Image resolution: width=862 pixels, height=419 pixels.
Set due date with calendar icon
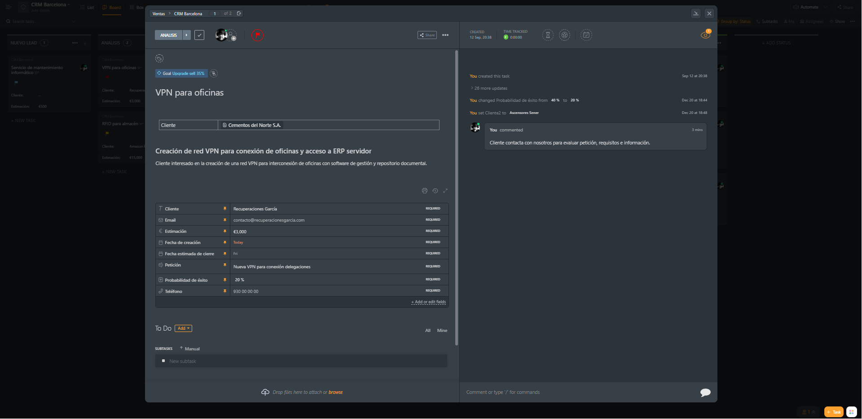(586, 35)
